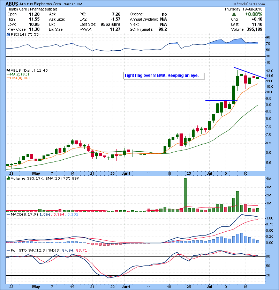Click the EPS value -1.57
Viewport: 279px width, 290px height.
coord(115,19)
